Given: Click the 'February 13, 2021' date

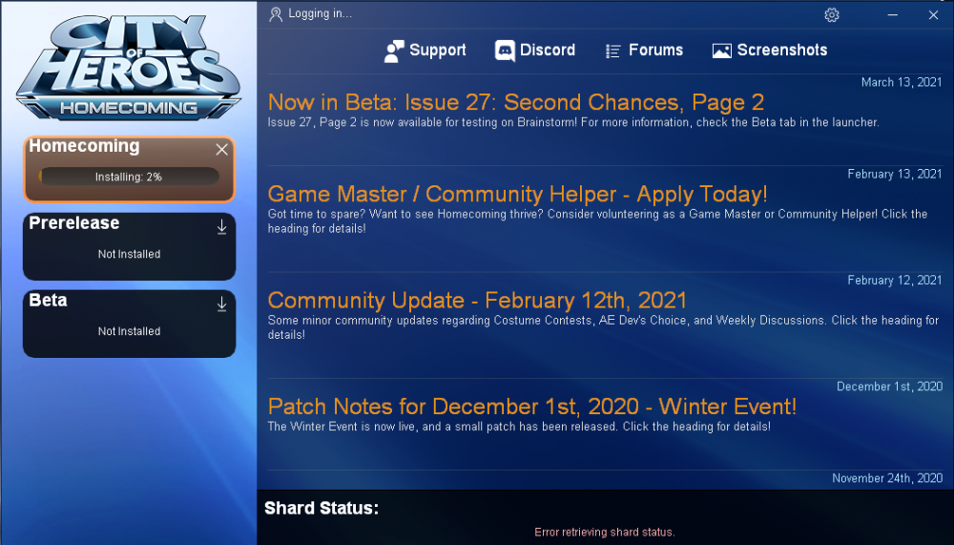Looking at the screenshot, I should click(895, 174).
